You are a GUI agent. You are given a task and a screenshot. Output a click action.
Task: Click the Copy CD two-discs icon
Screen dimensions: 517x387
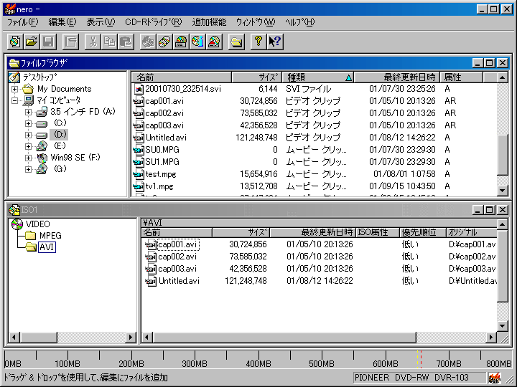164,42
